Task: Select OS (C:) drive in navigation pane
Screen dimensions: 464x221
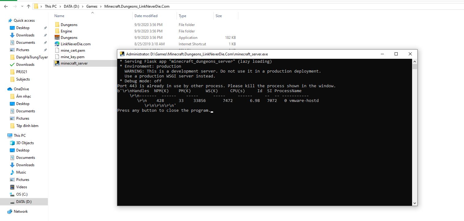Action: tap(22, 194)
